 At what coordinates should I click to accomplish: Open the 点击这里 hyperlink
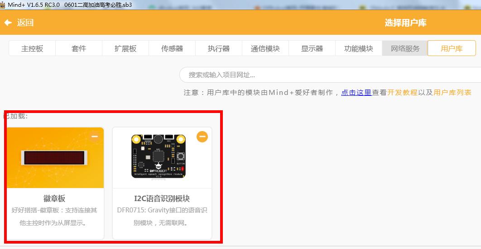point(356,92)
